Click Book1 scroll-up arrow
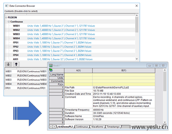Viewport: 172px width, 134px height. 165,70
